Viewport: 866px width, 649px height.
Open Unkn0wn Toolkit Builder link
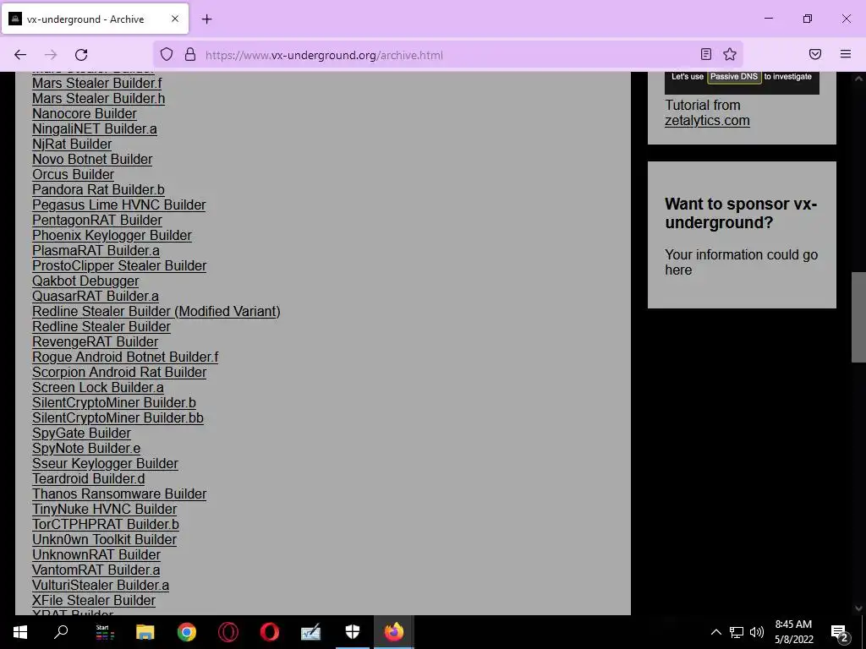pyautogui.click(x=104, y=540)
